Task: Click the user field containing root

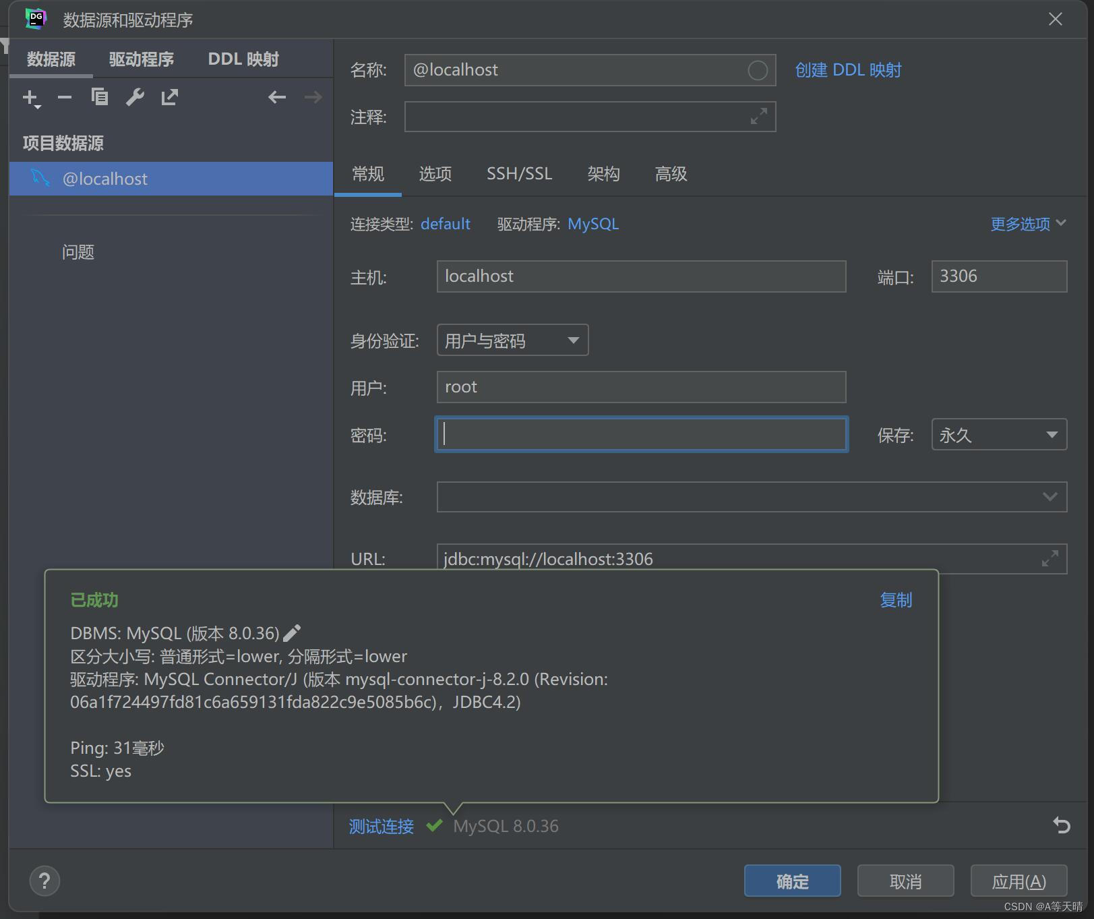Action: [x=641, y=387]
